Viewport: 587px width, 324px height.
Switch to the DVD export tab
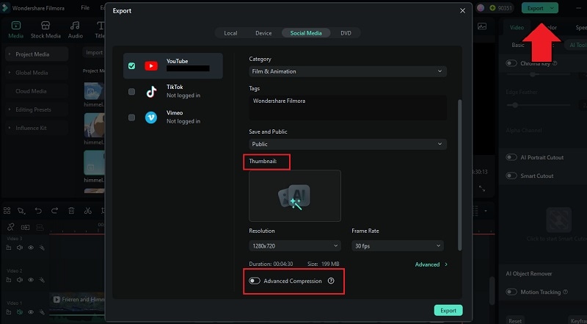coord(346,33)
